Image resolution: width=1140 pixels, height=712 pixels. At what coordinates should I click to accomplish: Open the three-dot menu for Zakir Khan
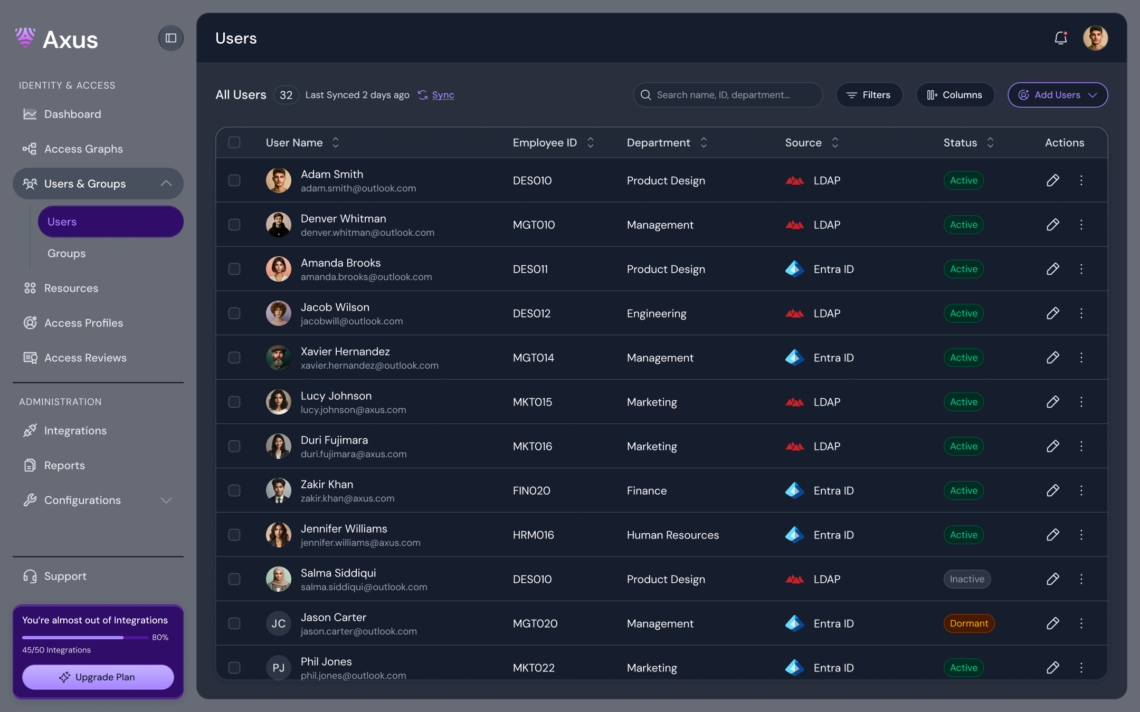tap(1081, 490)
